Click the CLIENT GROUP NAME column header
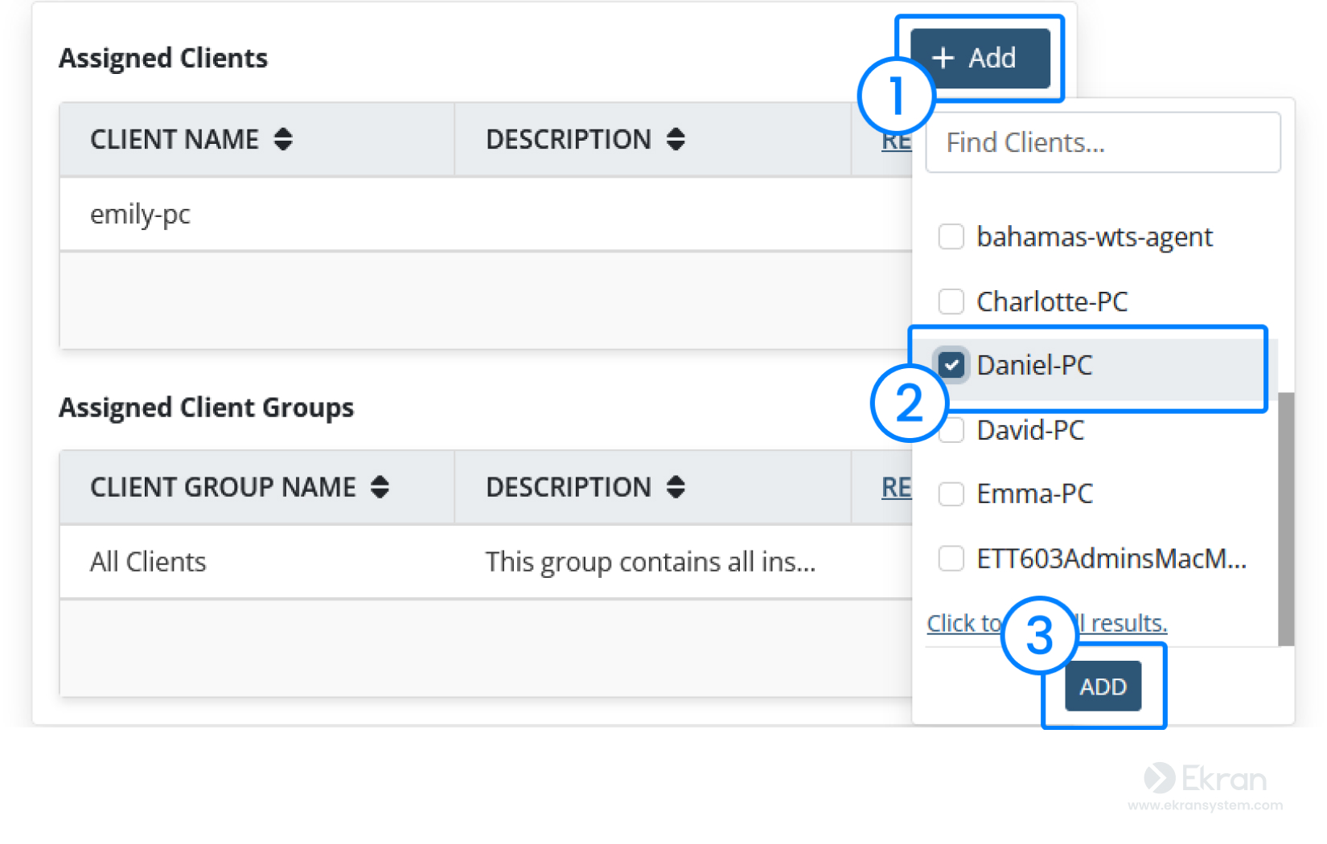 (223, 487)
